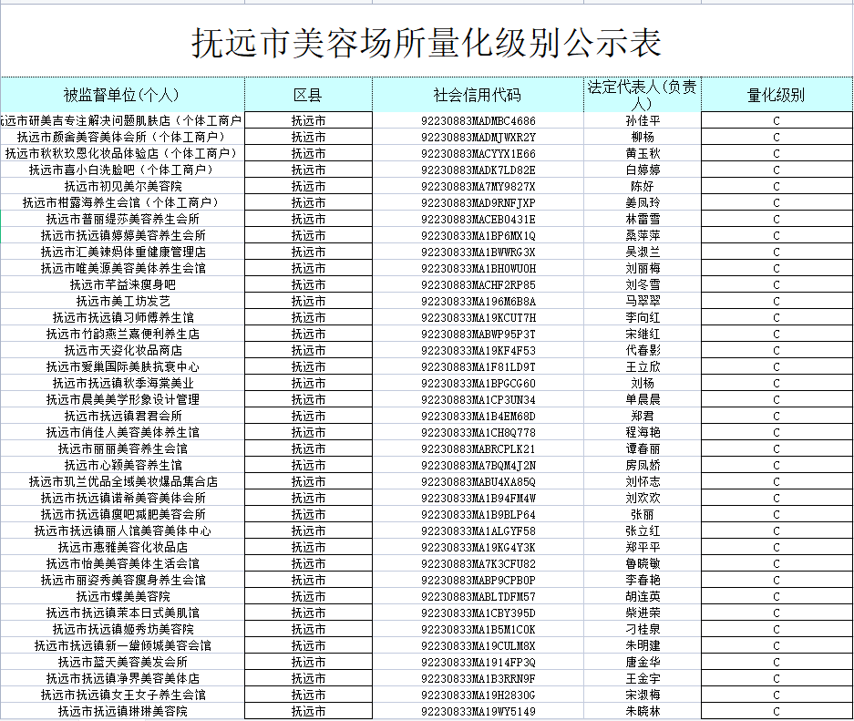
Task: Select credit code 92230833MA1B9BLP64
Action: tap(478, 514)
